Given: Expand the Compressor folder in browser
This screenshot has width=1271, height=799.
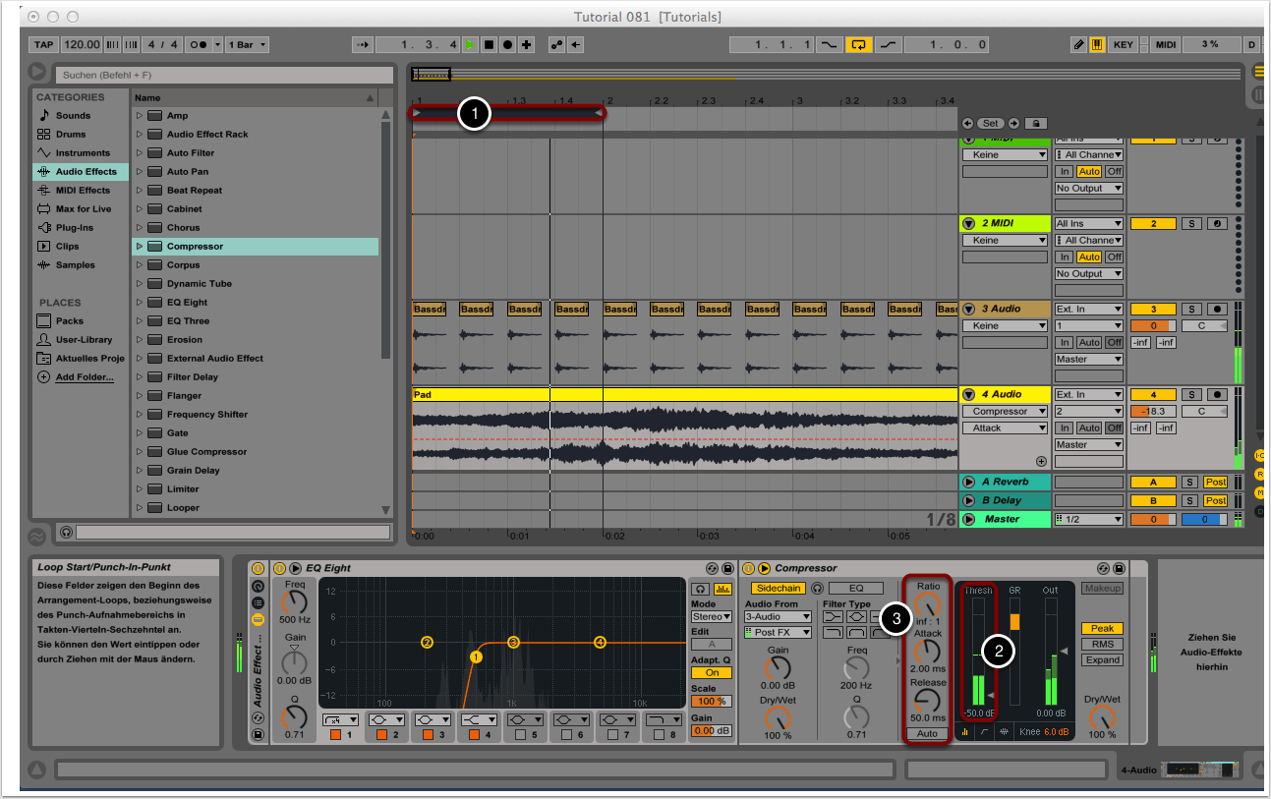Looking at the screenshot, I should [140, 247].
